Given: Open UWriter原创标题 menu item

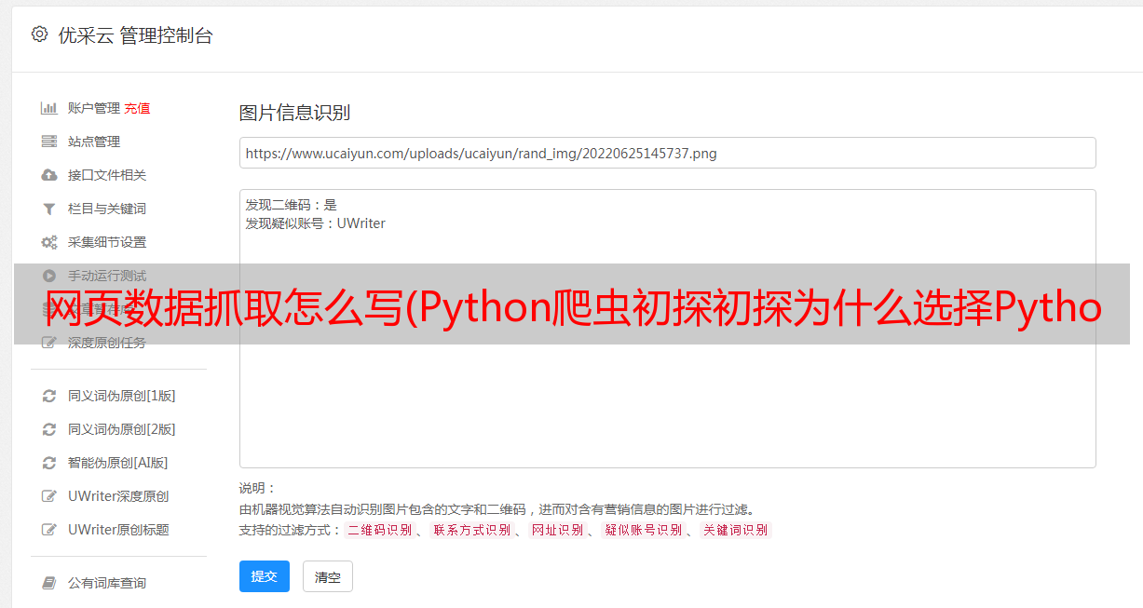Looking at the screenshot, I should pyautogui.click(x=118, y=530).
